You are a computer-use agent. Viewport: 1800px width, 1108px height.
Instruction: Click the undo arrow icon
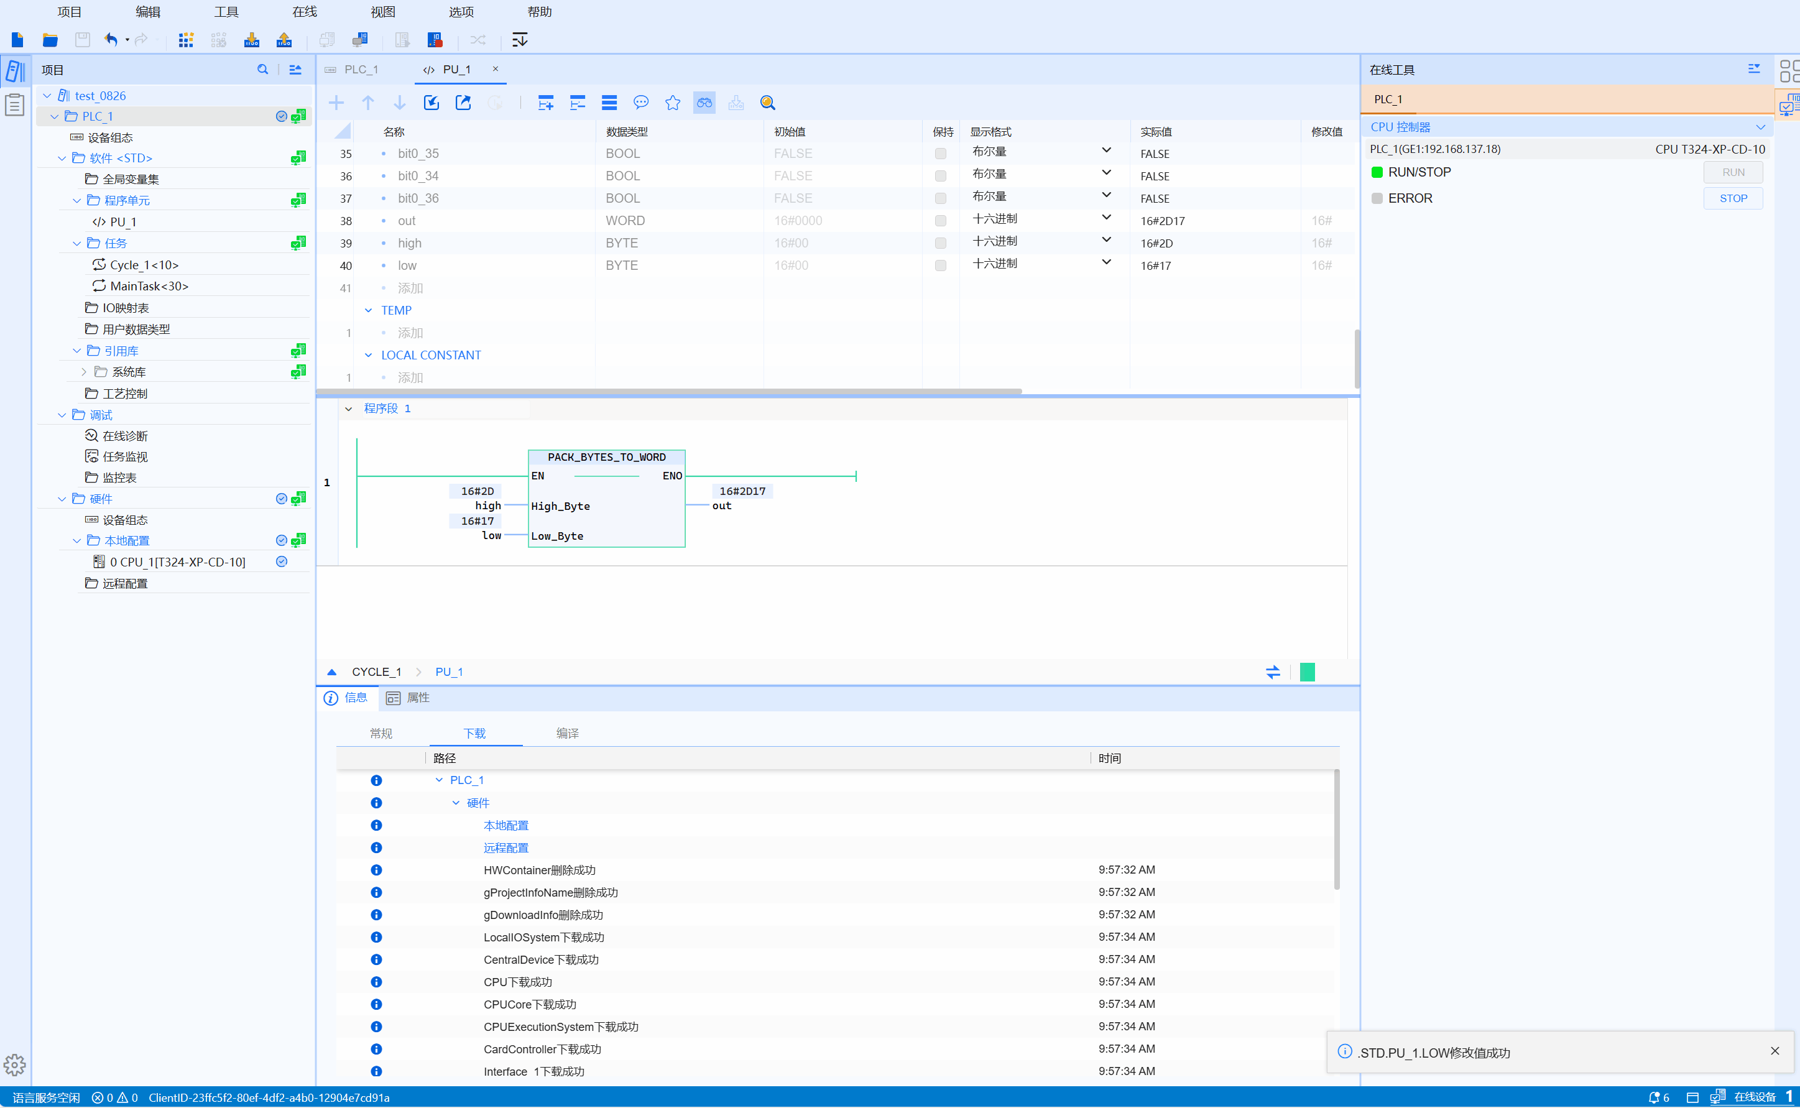[x=111, y=40]
